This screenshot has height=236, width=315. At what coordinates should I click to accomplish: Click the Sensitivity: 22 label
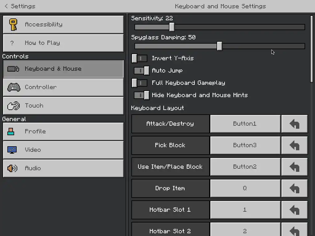pyautogui.click(x=152, y=18)
